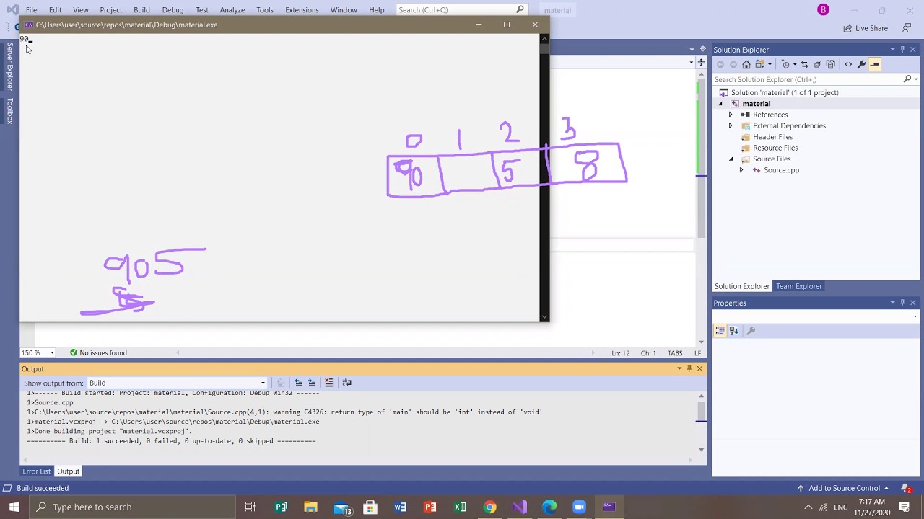The height and width of the screenshot is (519, 924).
Task: Open the Extensions menu
Action: pos(302,9)
